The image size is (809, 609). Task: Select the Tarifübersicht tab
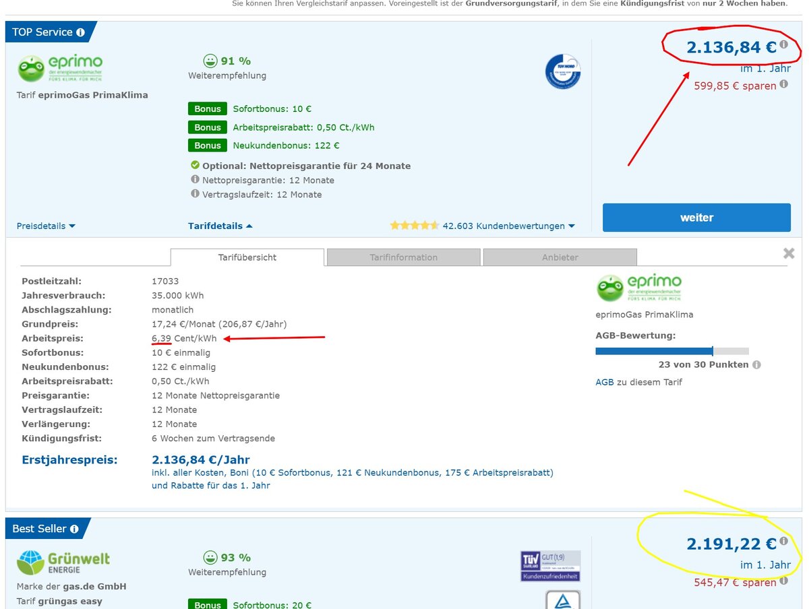click(247, 257)
